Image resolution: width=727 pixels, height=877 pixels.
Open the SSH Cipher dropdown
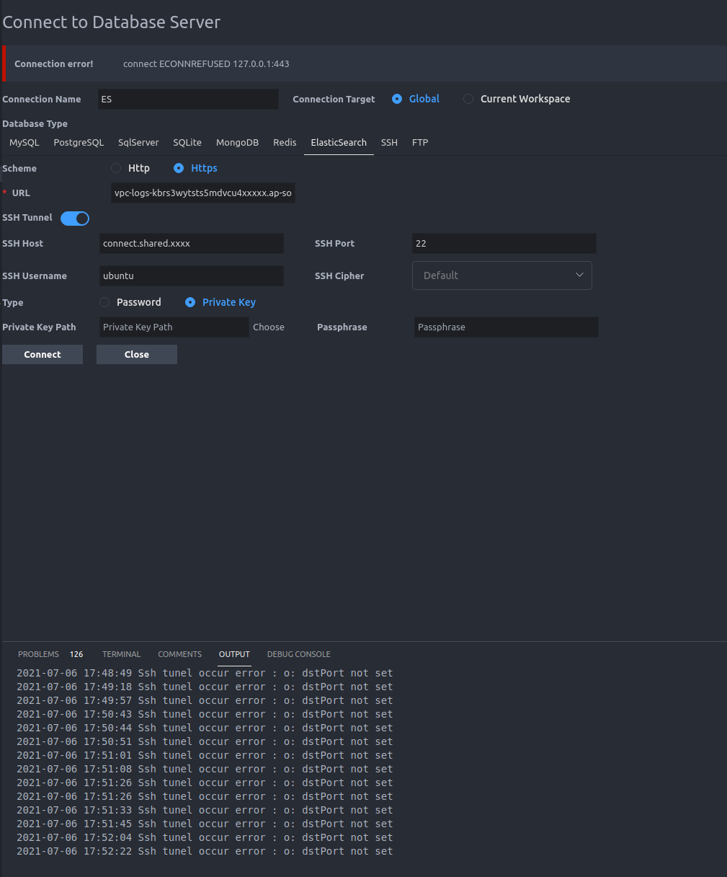pos(501,276)
